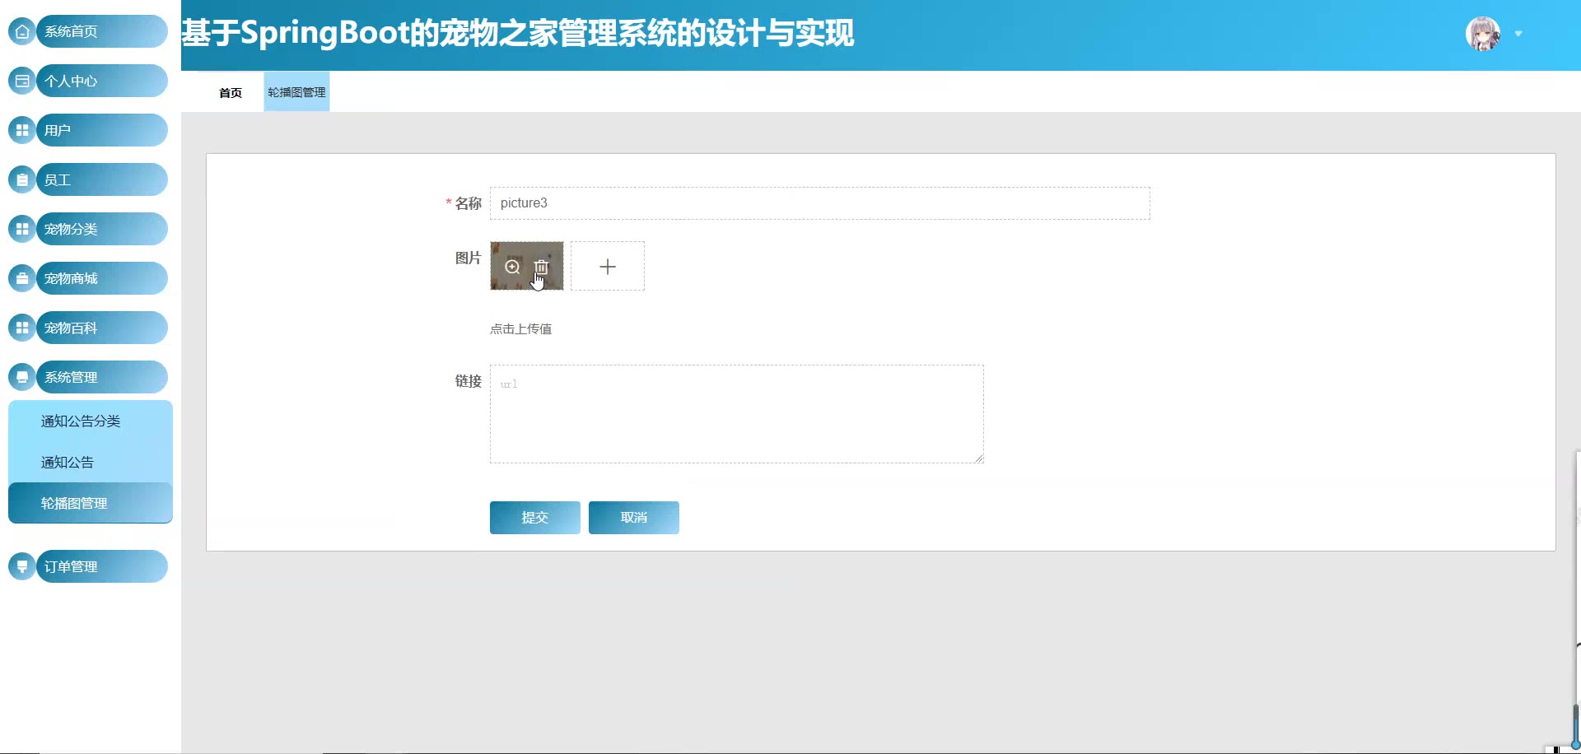
Task: Click the 链接 url text area
Action: pyautogui.click(x=737, y=414)
